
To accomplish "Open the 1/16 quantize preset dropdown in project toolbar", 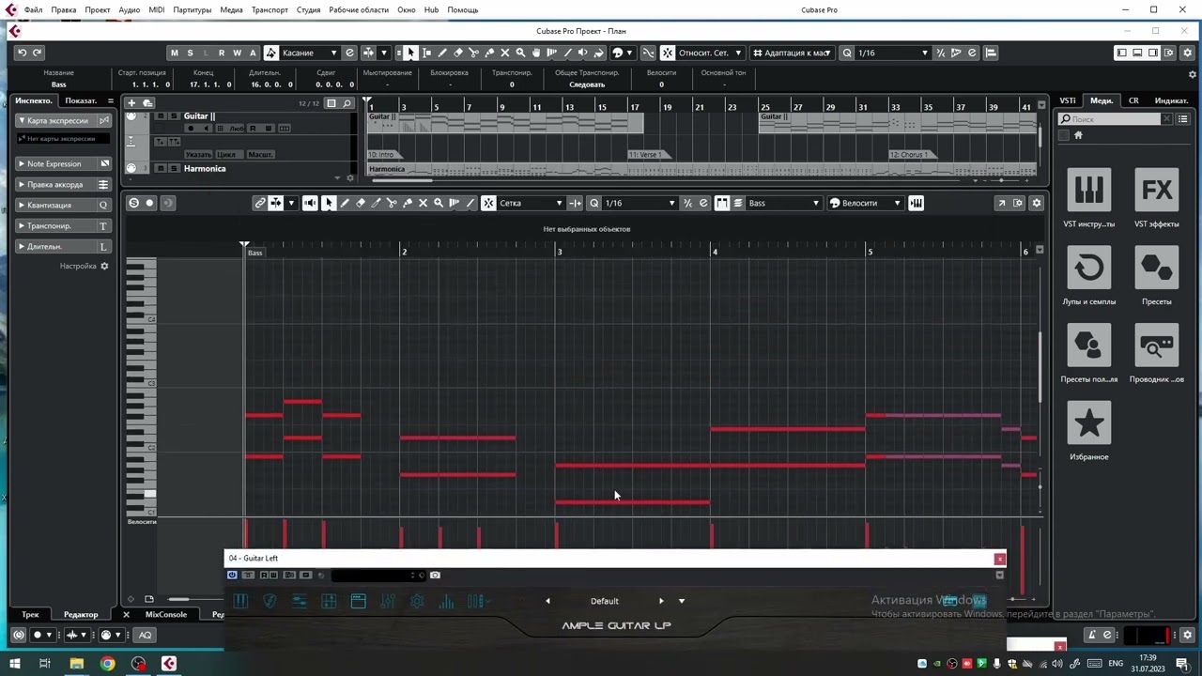I will click(x=893, y=53).
